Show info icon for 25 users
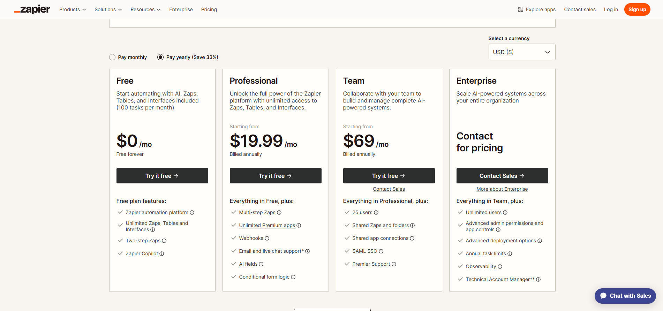This screenshot has height=311, width=663. [376, 212]
